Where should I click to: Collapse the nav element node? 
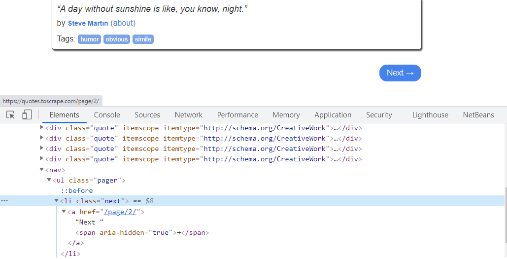[42, 170]
